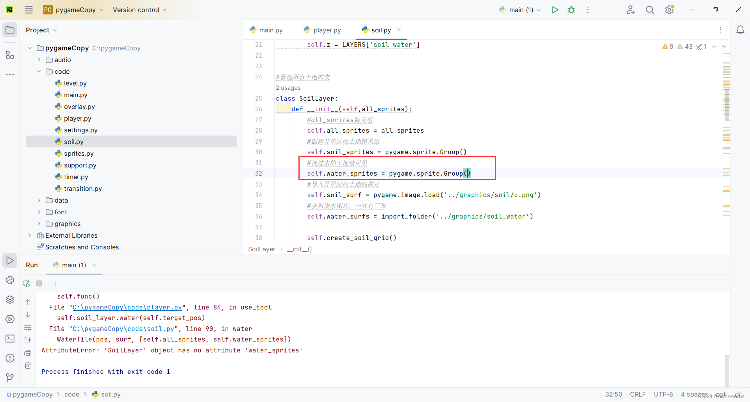The image size is (750, 402).
Task: Toggle the Project tool window visibility
Action: tap(10, 30)
